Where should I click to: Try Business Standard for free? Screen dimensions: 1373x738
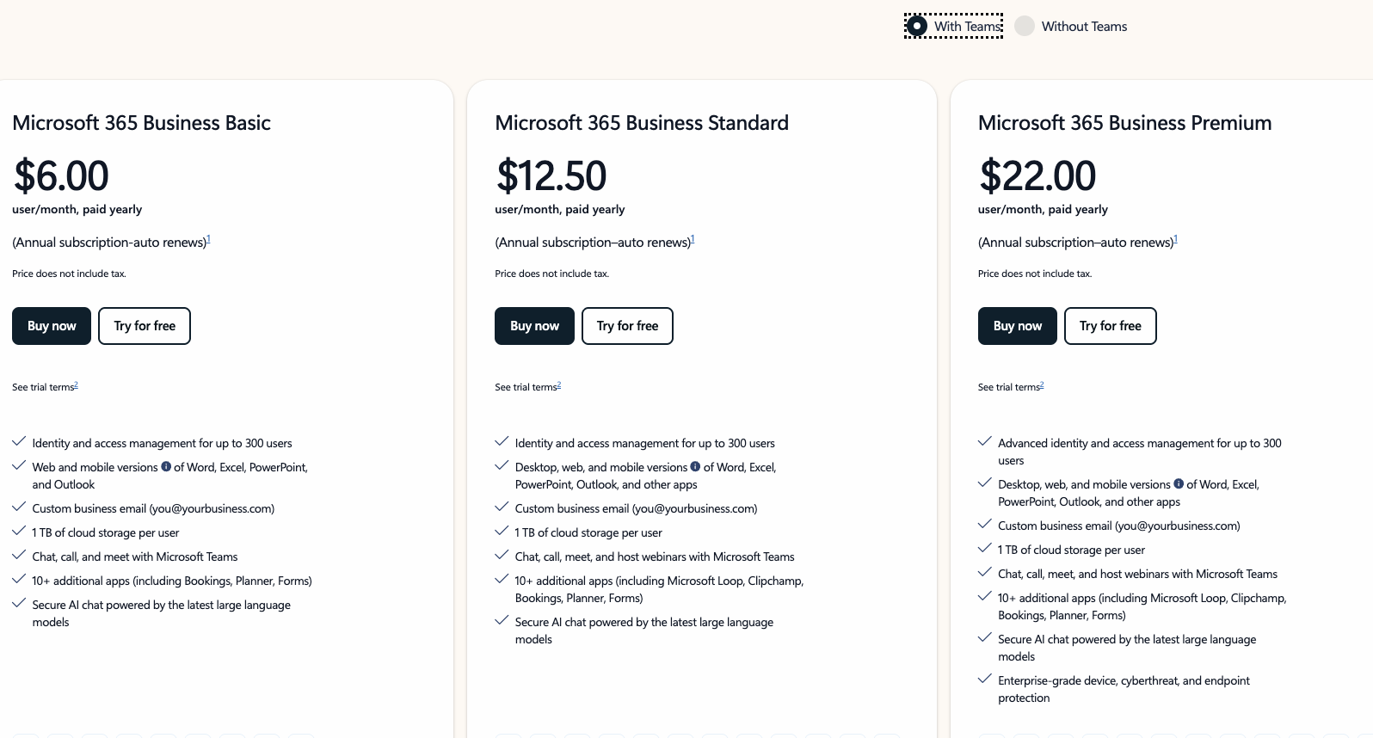coord(627,326)
